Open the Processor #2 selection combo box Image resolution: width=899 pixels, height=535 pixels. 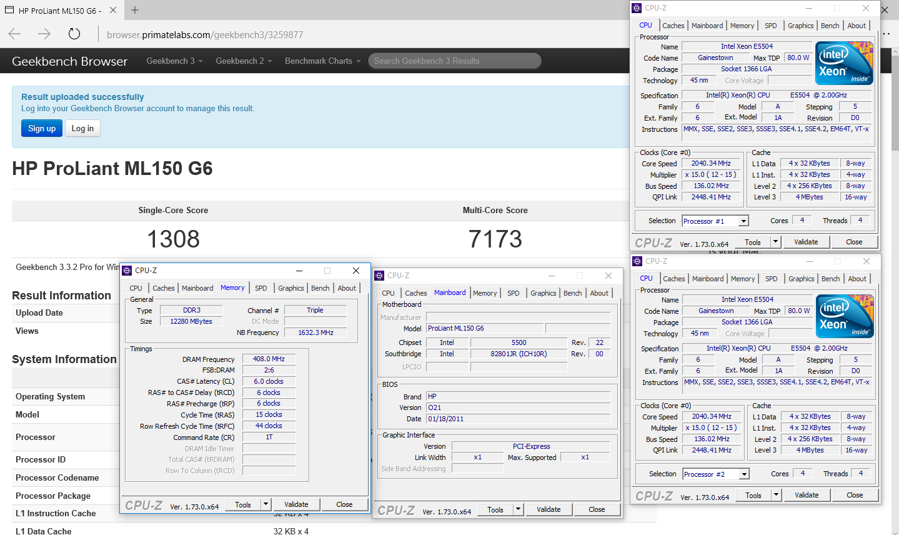coord(716,474)
